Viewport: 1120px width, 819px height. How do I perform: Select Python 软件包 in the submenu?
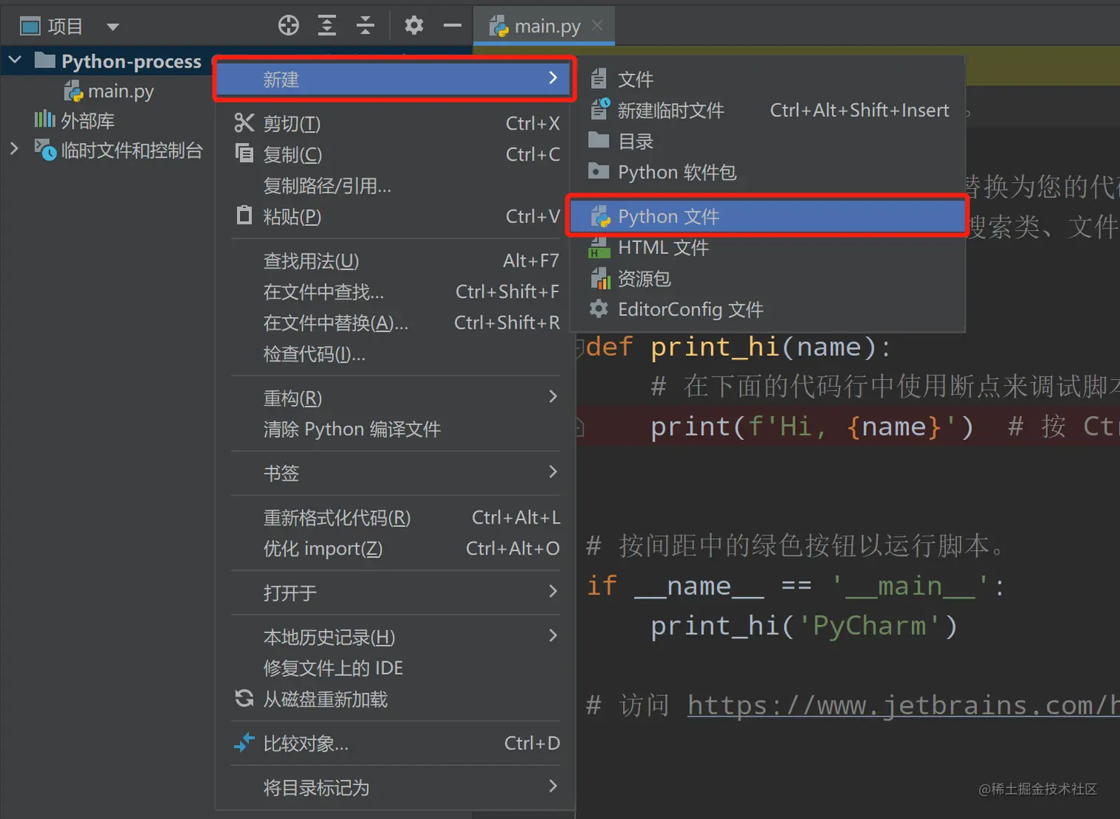click(x=768, y=173)
